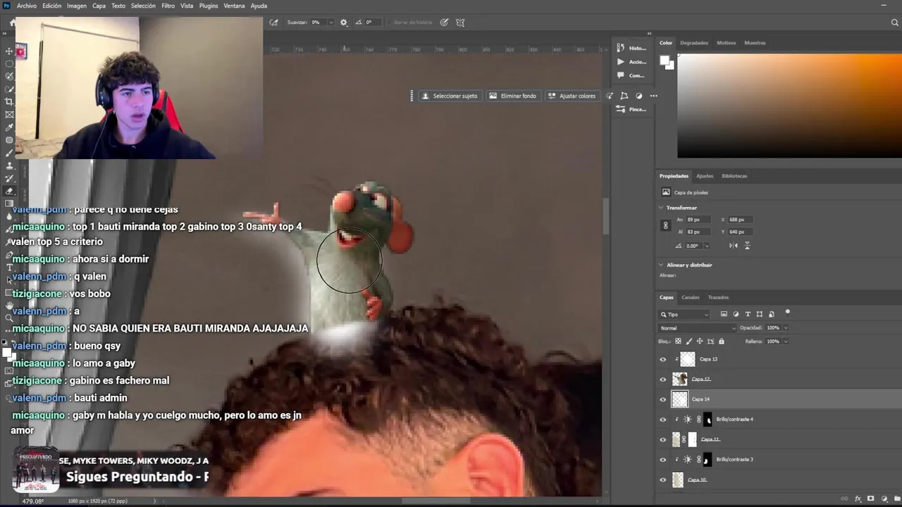Image resolution: width=902 pixels, height=507 pixels.
Task: Toggle lock all (padlock) for layer
Action: pos(721,342)
